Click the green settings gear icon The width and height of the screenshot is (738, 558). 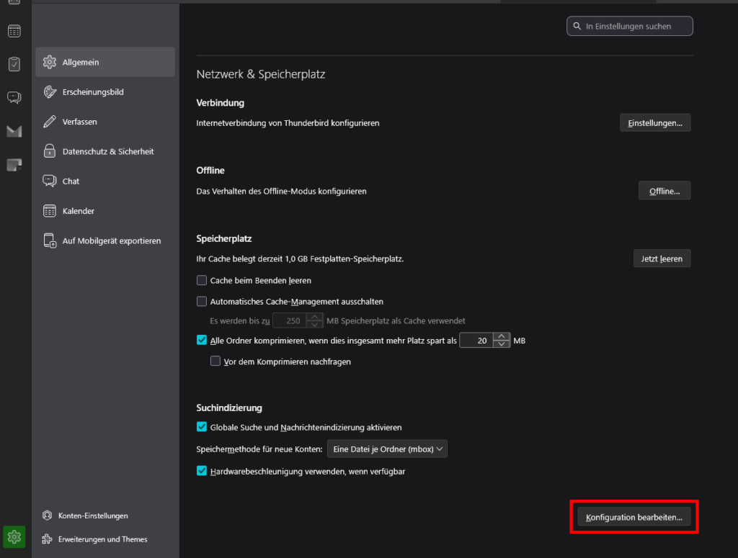[14, 536]
